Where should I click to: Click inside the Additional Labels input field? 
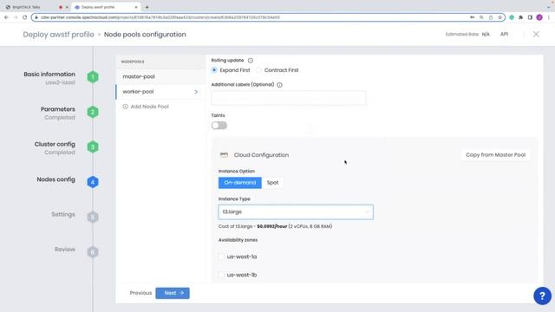289,98
